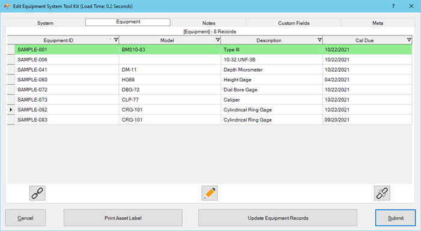Select the SAMPLE-082 cell
The height and width of the screenshot is (231, 421).
(67, 109)
